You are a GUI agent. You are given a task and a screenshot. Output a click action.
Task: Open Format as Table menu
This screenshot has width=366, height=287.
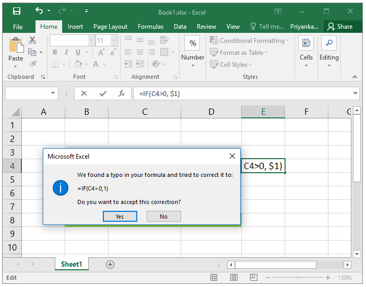tap(238, 53)
